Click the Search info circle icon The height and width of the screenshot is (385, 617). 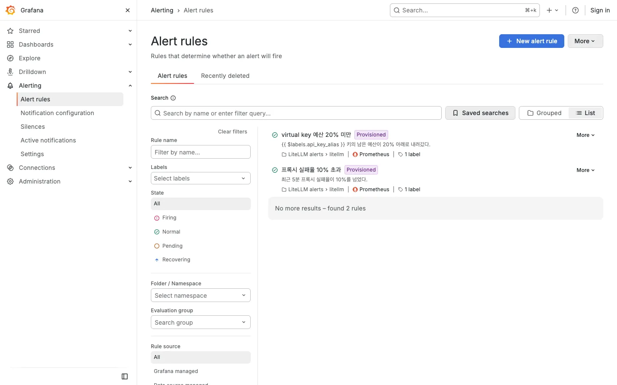coord(173,98)
